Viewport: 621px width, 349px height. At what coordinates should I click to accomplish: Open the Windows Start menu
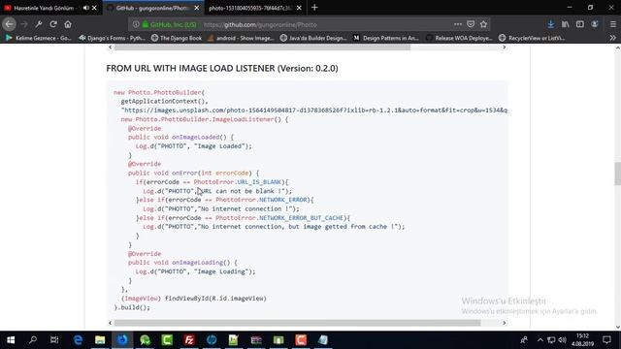click(x=11, y=340)
